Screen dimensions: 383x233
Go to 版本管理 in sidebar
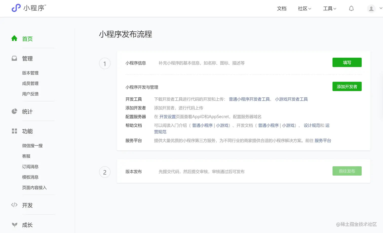(30, 73)
